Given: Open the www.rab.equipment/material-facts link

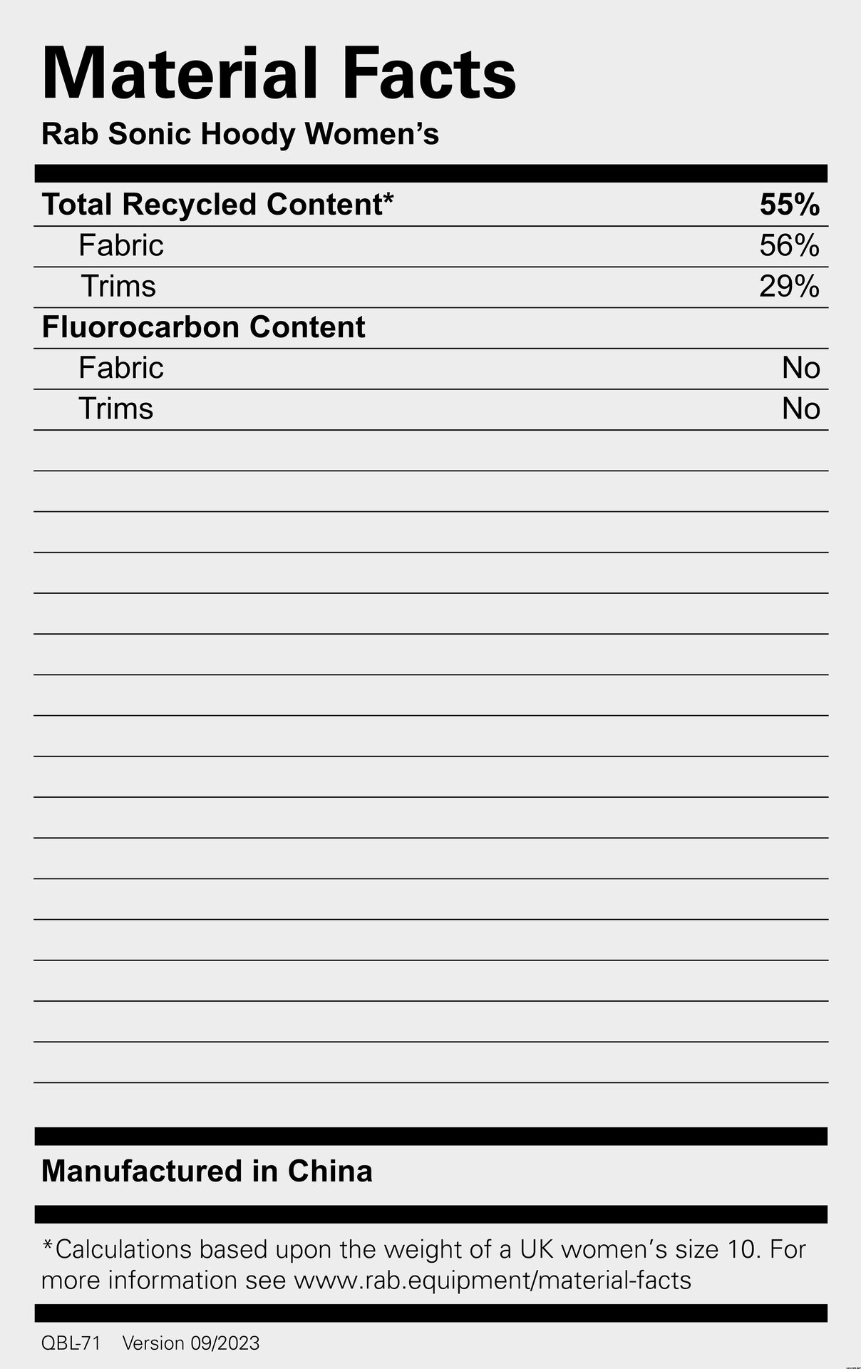Looking at the screenshot, I should point(493,1281).
